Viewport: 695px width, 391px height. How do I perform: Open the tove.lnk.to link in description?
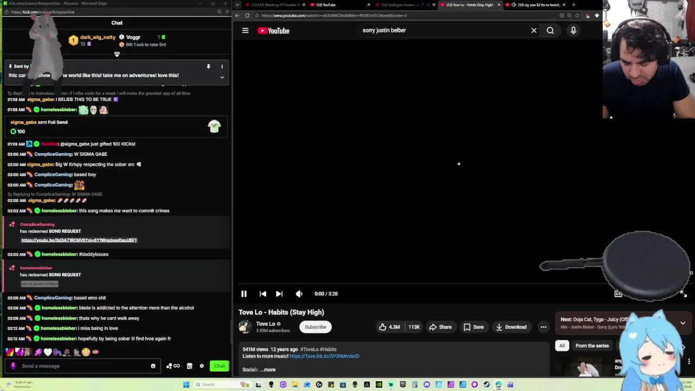click(324, 356)
